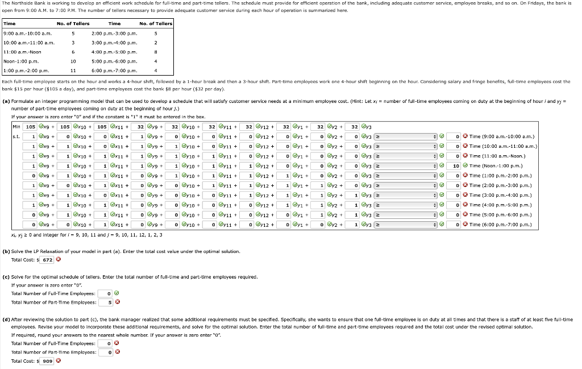The height and width of the screenshot is (369, 582).
Task: Click red X next to part (d) Part-Time Employees
Action: (x=117, y=352)
